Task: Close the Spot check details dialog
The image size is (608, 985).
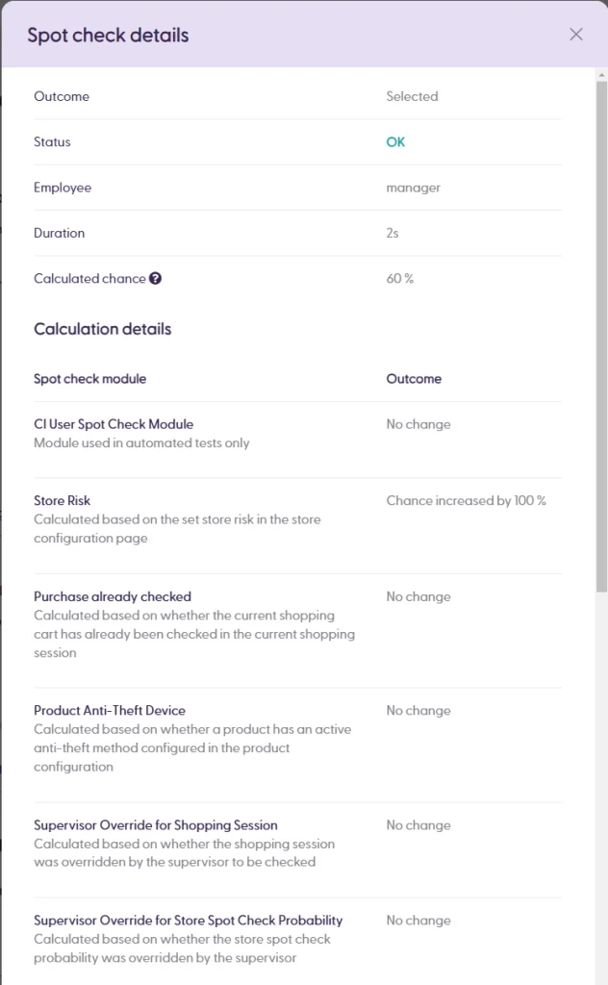Action: coord(576,35)
